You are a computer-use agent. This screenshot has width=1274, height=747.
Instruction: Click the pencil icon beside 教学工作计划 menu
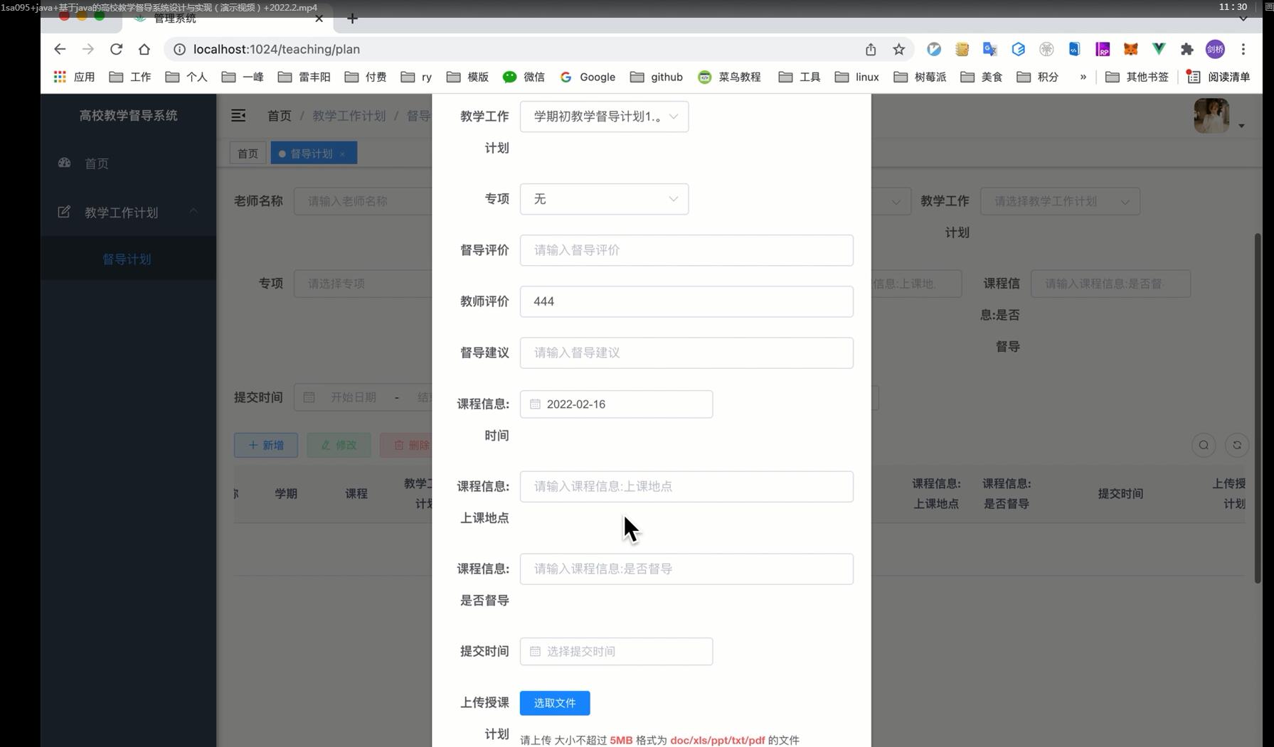[x=64, y=211]
